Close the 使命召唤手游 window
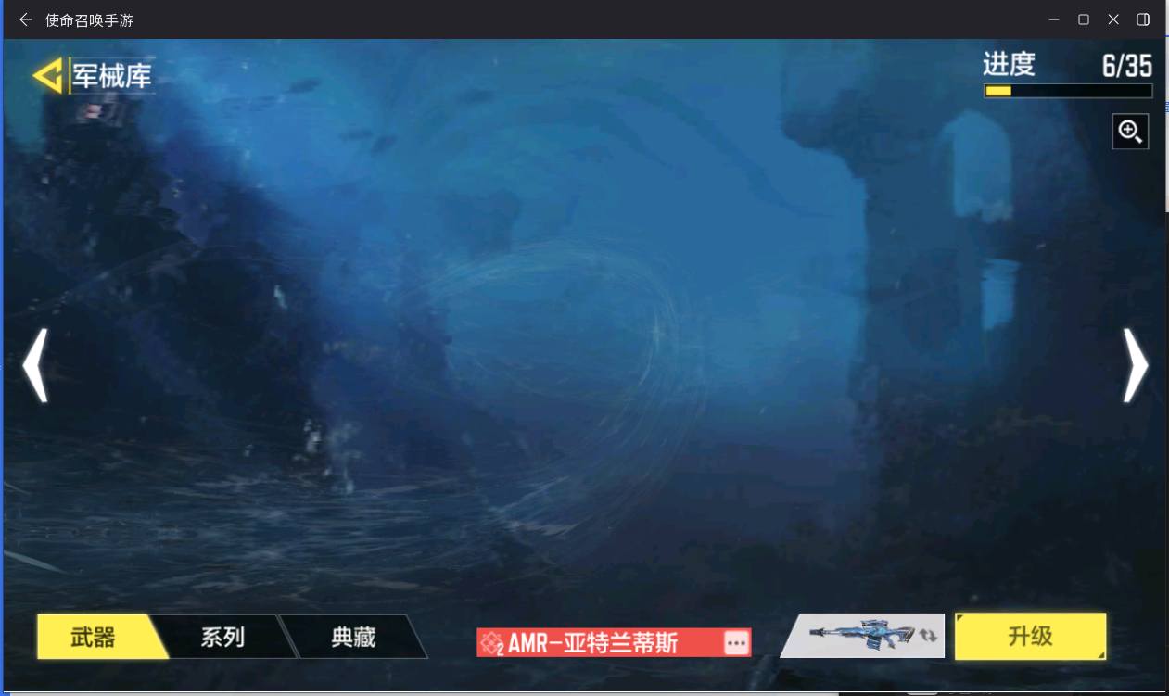The image size is (1169, 696). [x=1113, y=19]
